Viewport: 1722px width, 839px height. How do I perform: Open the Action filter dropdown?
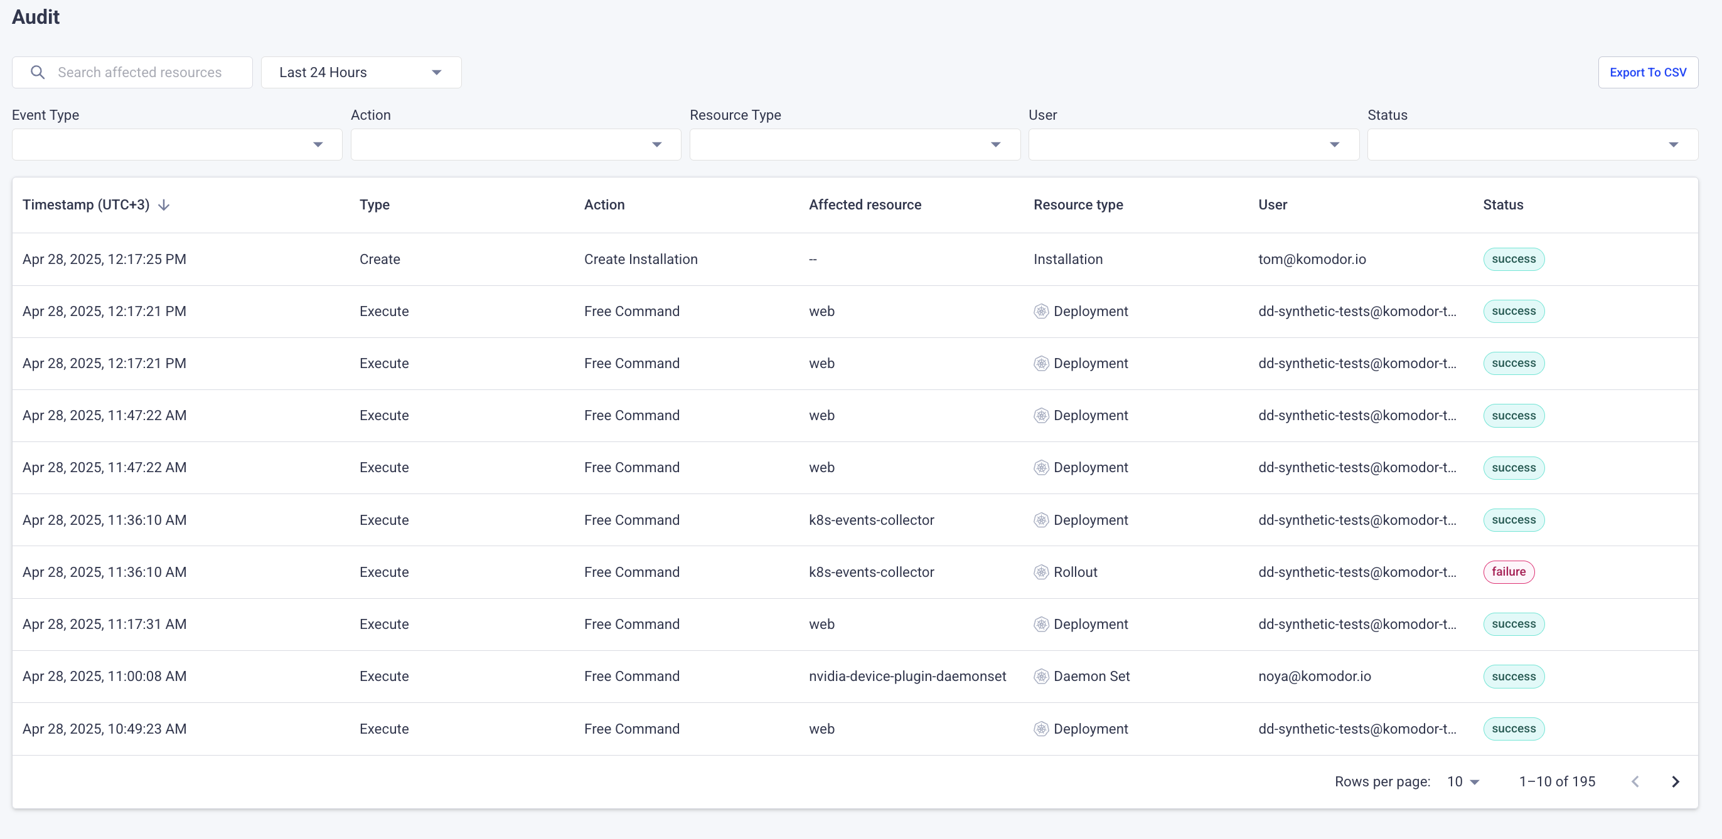(x=515, y=144)
